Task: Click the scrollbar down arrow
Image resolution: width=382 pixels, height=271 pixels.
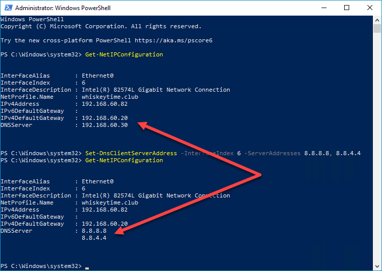Action: (377, 266)
